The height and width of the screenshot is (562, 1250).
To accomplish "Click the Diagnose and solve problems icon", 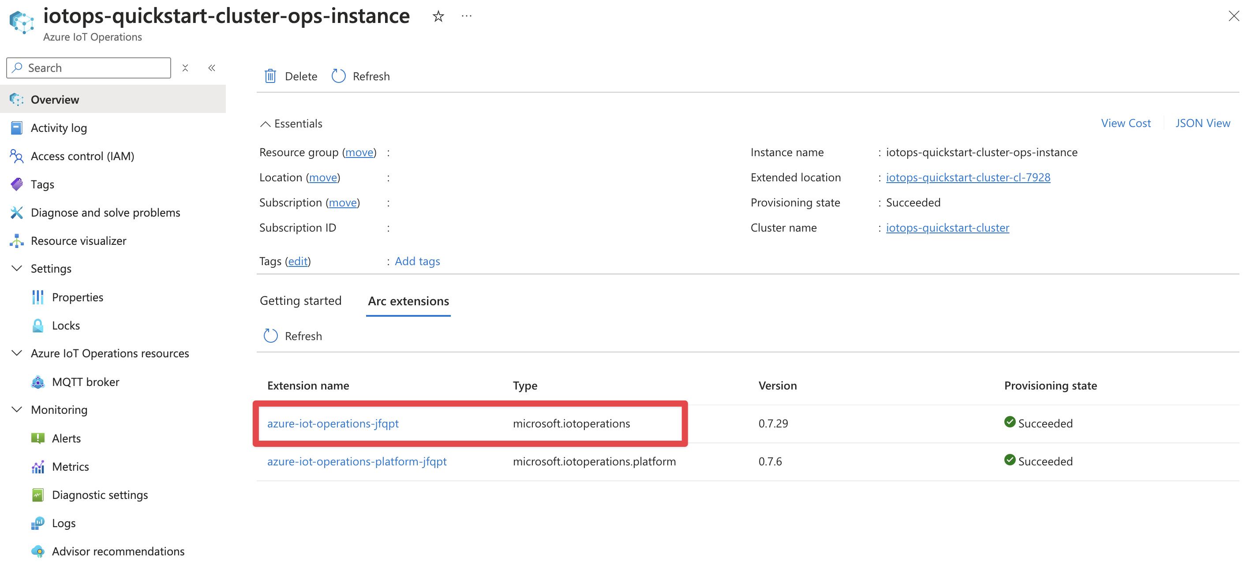I will pos(16,211).
